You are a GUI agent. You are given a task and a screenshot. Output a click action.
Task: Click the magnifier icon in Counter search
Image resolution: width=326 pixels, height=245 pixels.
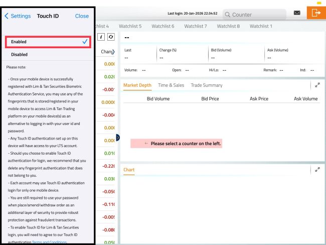click(x=227, y=15)
